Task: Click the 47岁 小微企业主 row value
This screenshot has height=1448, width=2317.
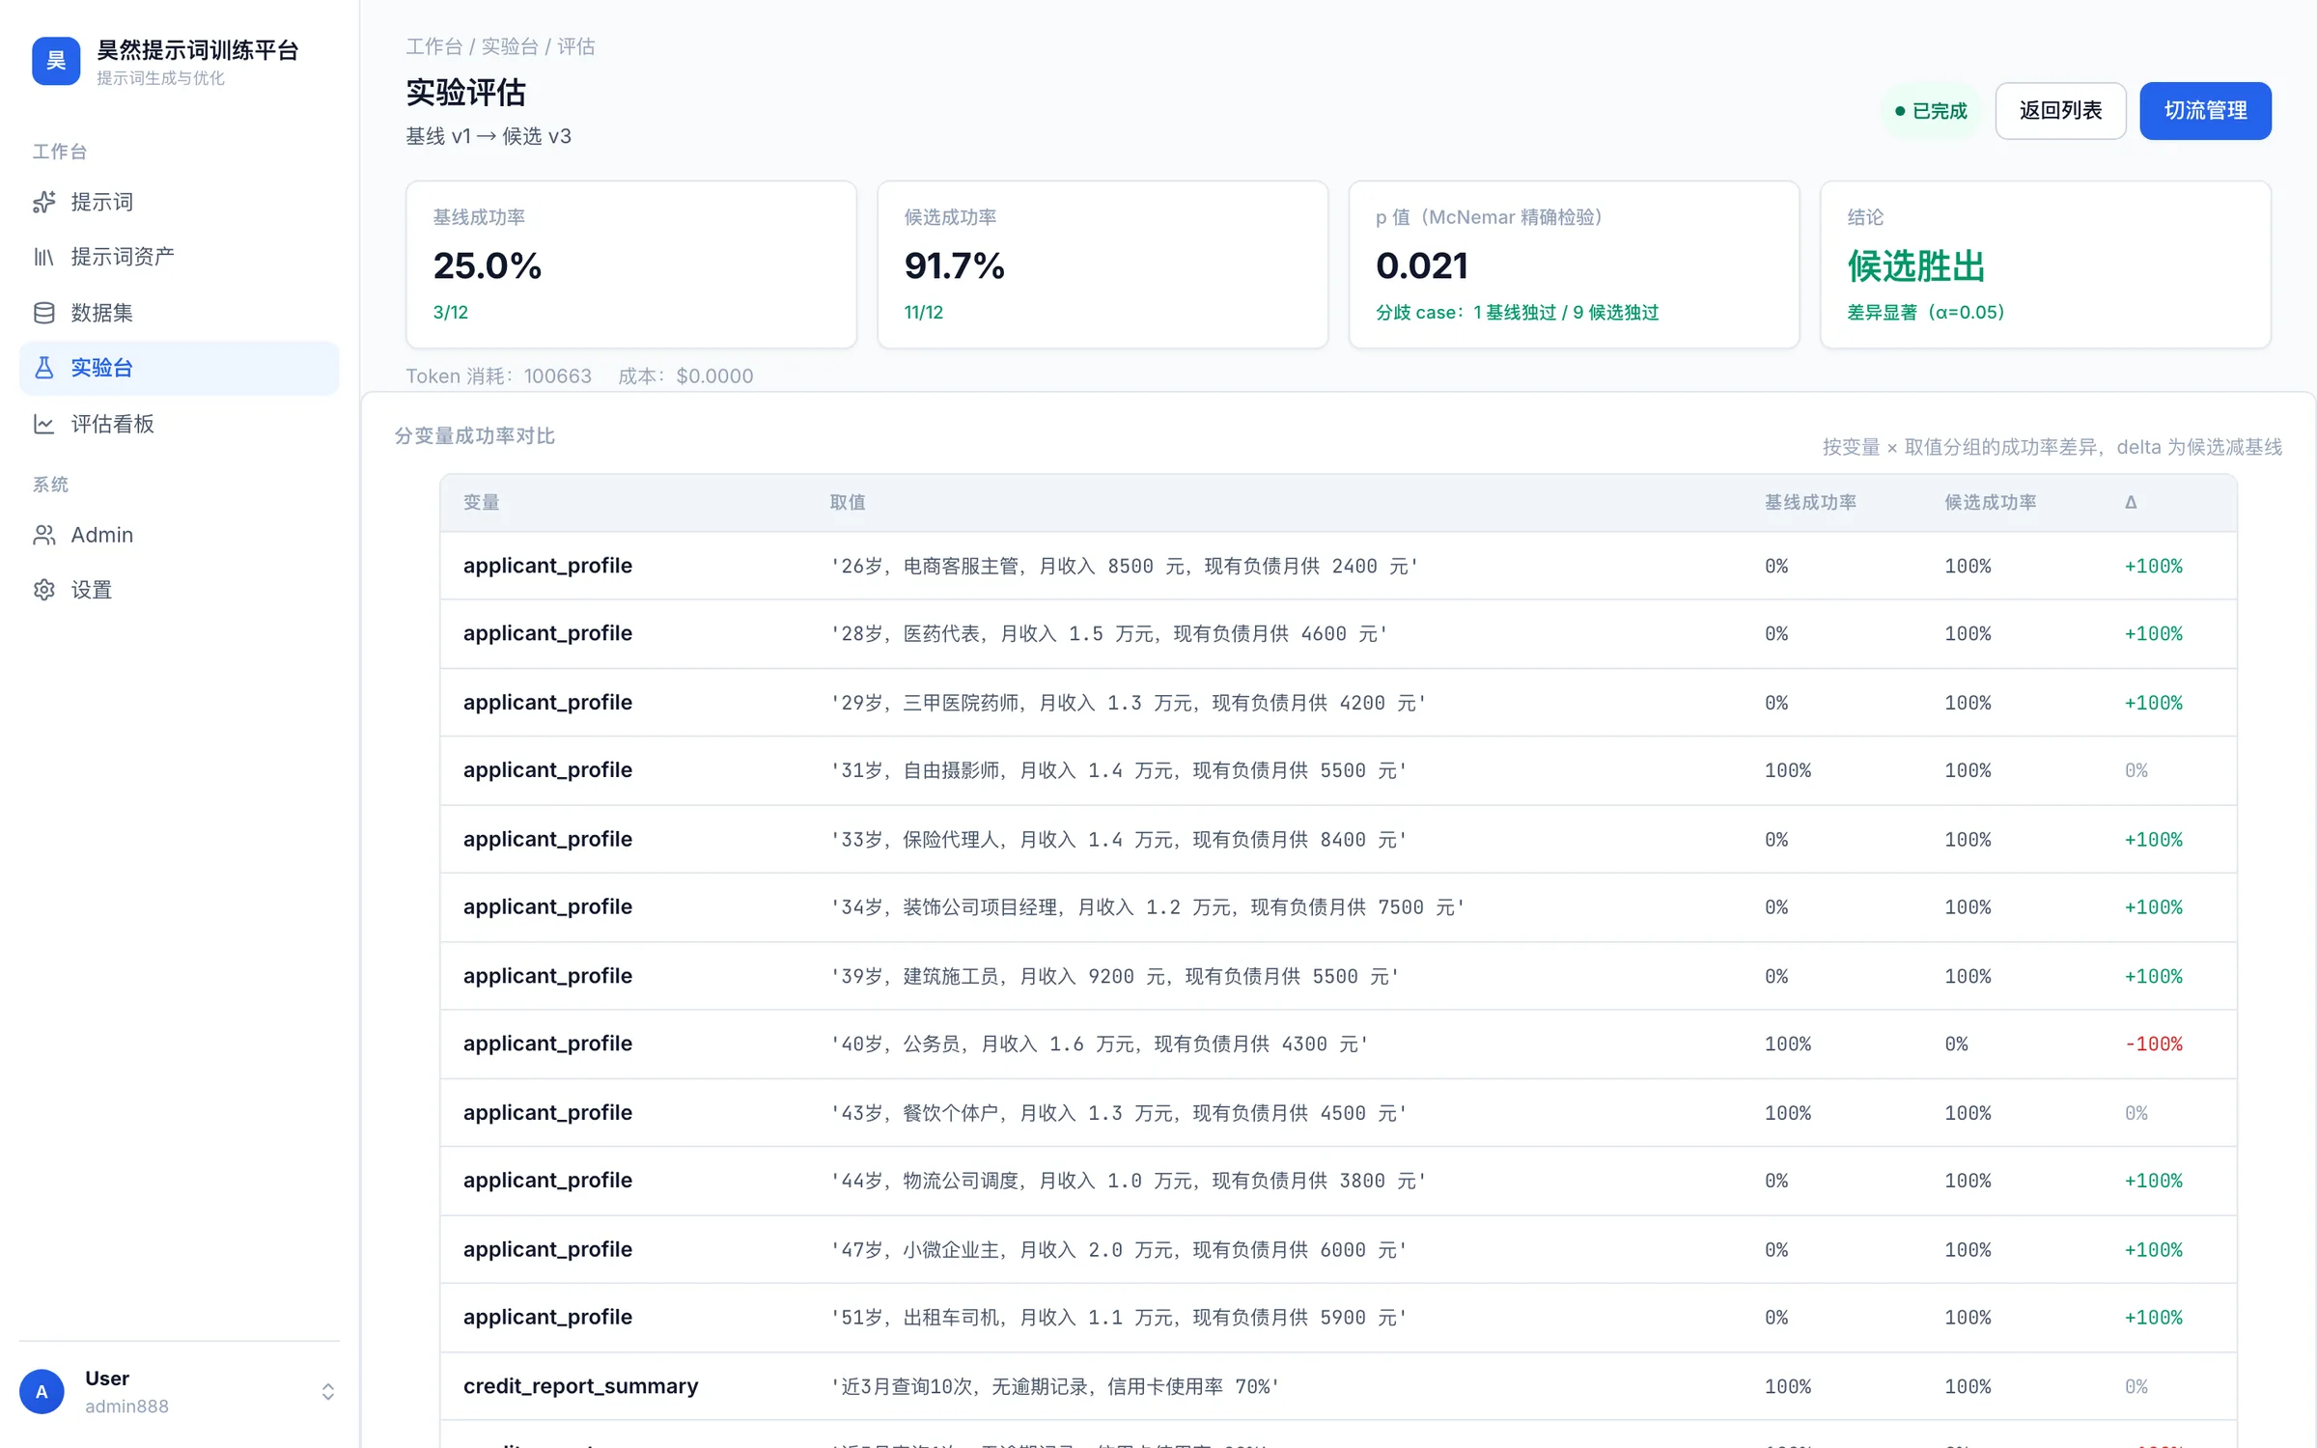Action: 1118,1249
